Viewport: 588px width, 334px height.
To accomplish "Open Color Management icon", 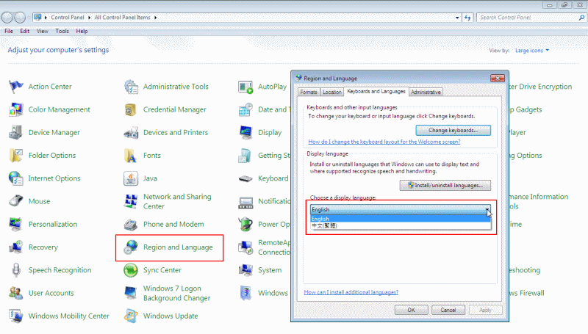I will [x=15, y=109].
